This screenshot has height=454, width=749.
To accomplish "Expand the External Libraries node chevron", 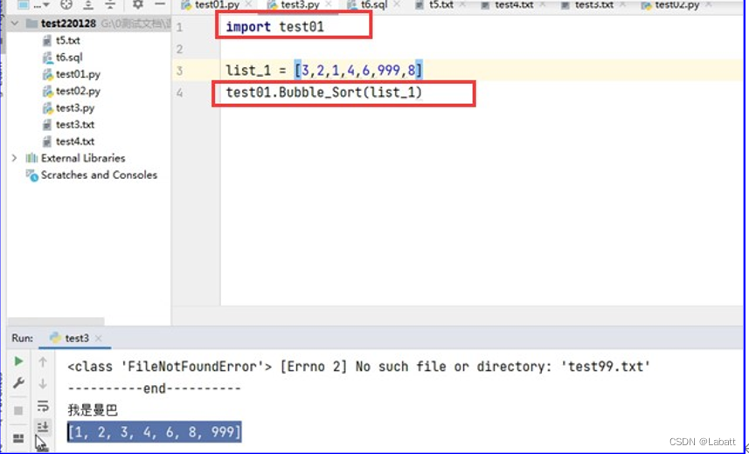I will tap(14, 158).
